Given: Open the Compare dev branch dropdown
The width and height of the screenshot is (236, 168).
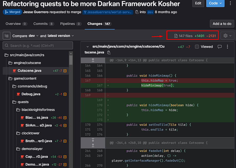Looking at the screenshot, I should (33, 36).
